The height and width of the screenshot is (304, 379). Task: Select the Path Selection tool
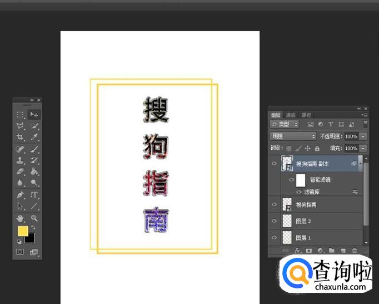tap(21, 206)
